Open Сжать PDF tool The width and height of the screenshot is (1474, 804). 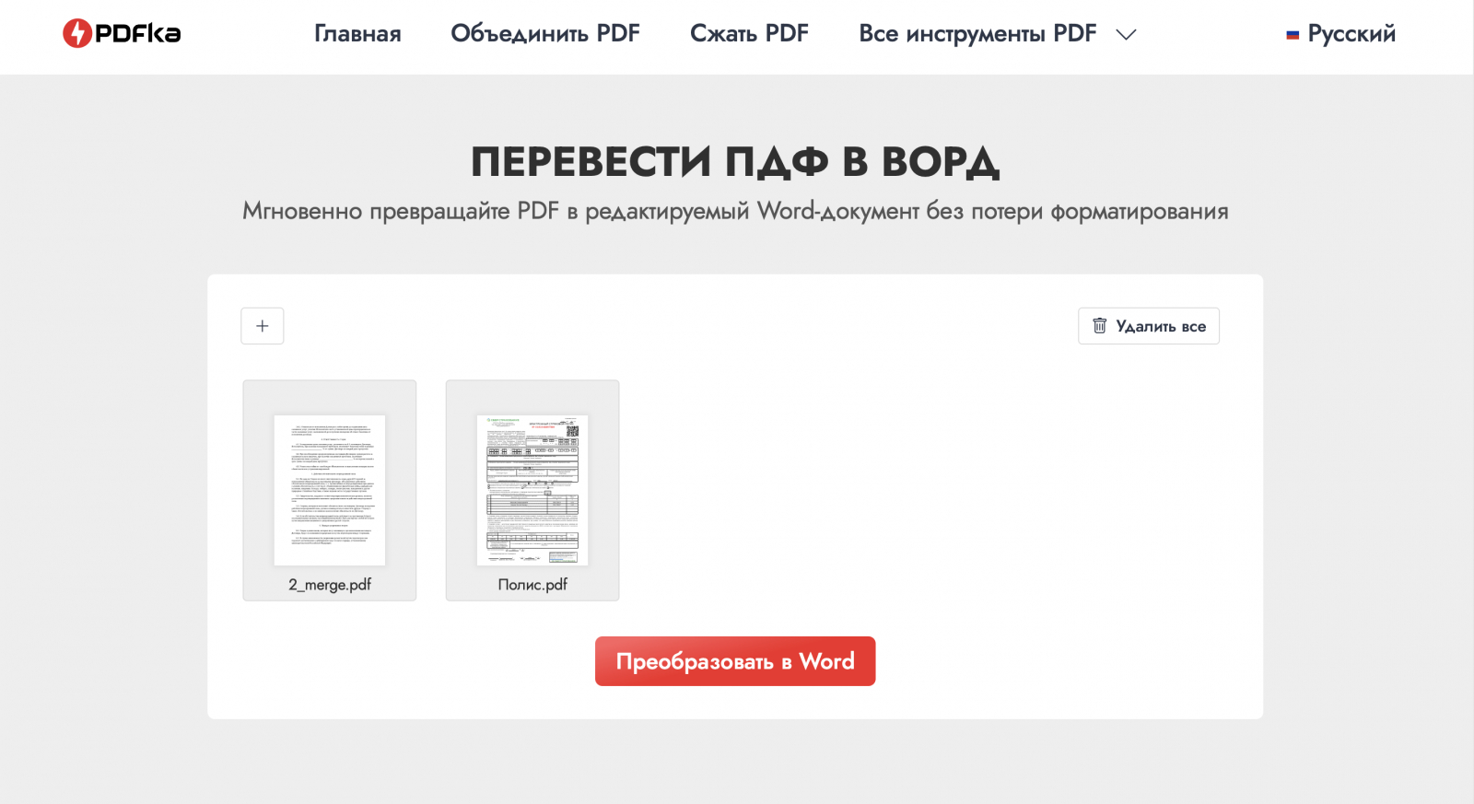(x=749, y=34)
